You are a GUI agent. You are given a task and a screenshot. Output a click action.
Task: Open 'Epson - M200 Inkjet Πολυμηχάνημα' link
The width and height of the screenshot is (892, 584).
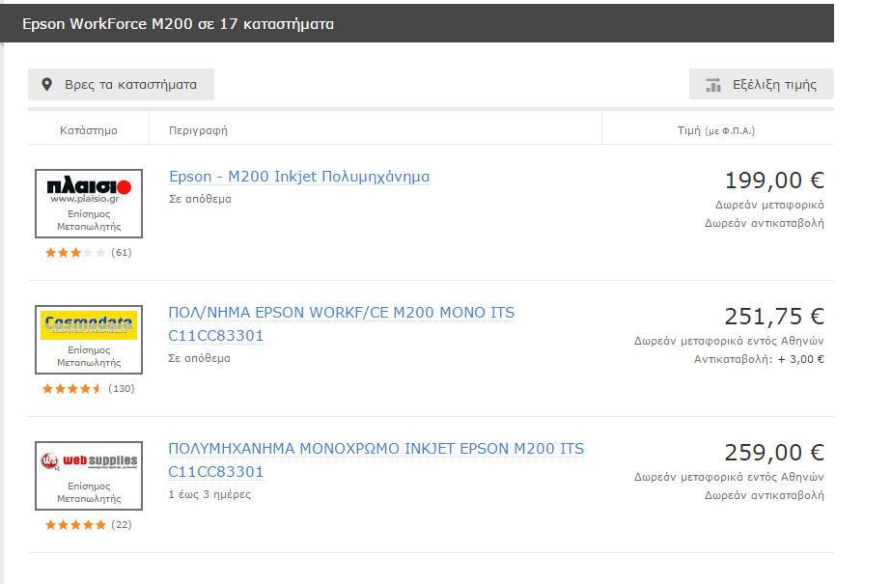299,177
